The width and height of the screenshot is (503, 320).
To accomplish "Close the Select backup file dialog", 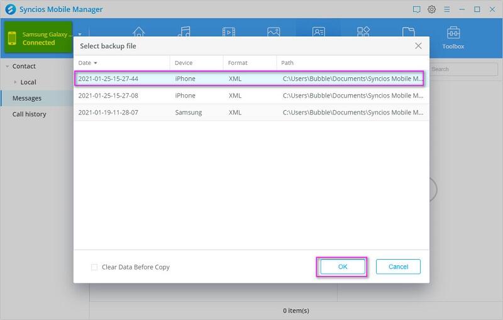I will coord(418,46).
